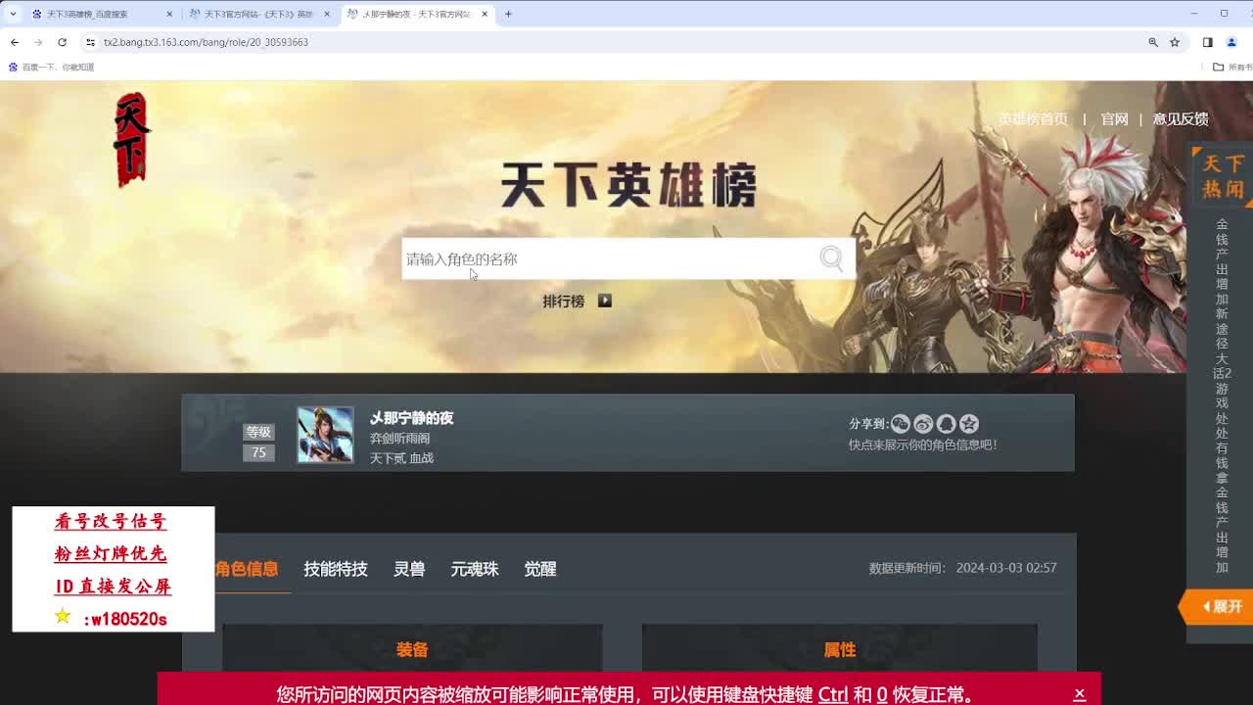Image resolution: width=1253 pixels, height=705 pixels.
Task: Click the 排行榜 play arrow icon
Action: [605, 301]
